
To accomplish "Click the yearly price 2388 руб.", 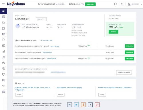I will coord(113,27).
